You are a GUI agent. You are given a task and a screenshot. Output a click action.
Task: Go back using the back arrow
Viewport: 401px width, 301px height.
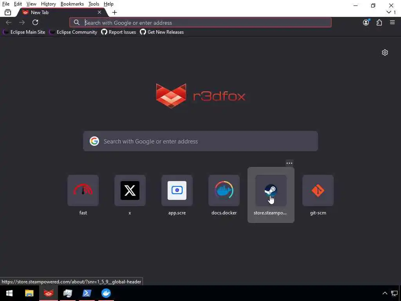click(9, 22)
